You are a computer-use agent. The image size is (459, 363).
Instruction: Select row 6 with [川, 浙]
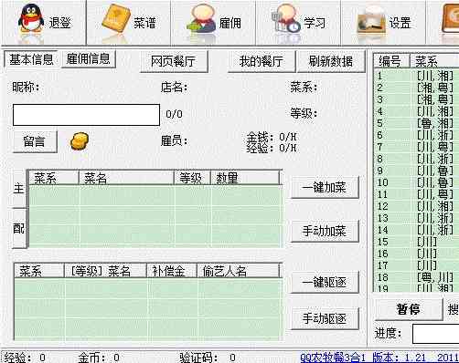tap(416, 135)
